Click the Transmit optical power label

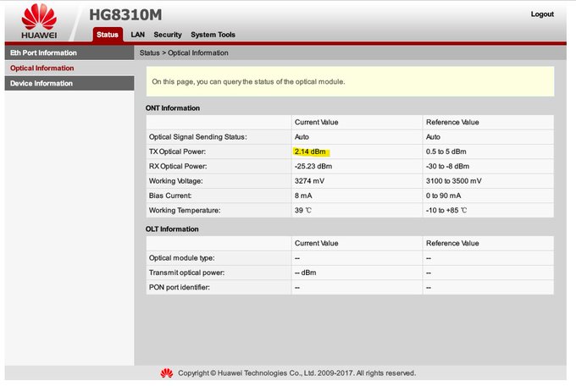click(x=186, y=273)
